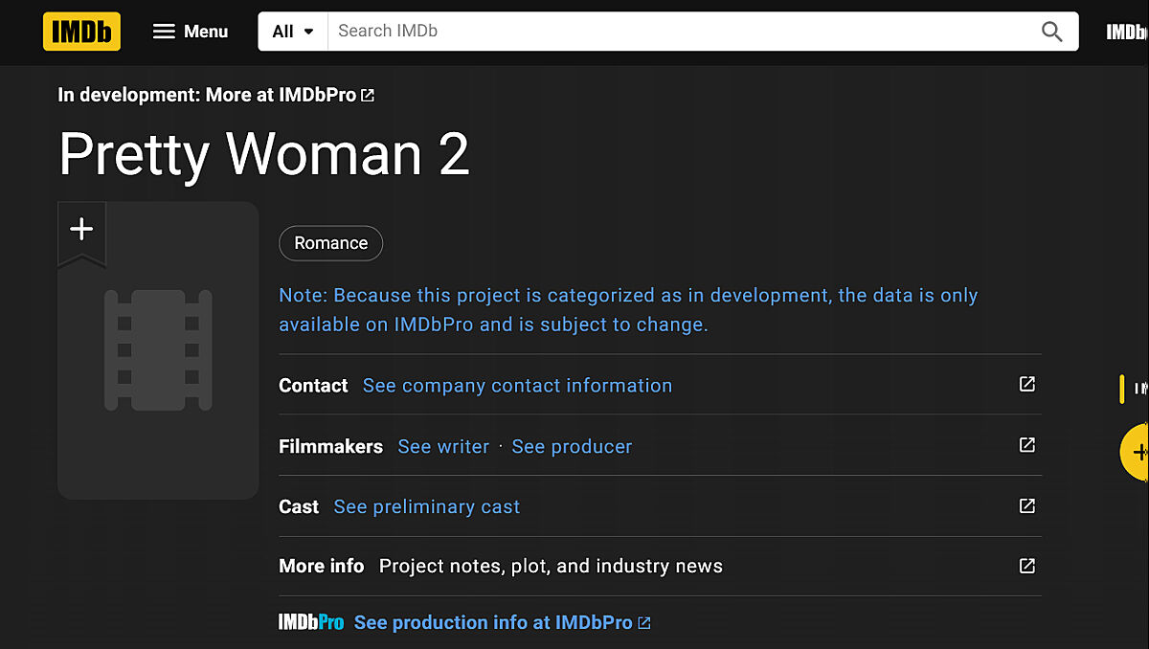Click the yellow plus button at right edge
Image resolution: width=1149 pixels, height=649 pixels.
point(1137,453)
